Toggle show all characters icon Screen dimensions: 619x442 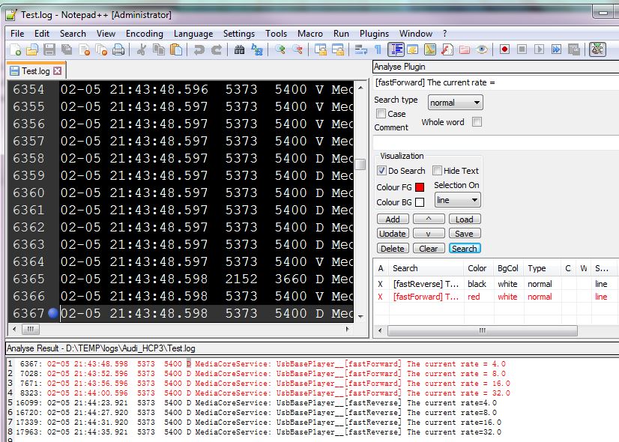pos(378,49)
